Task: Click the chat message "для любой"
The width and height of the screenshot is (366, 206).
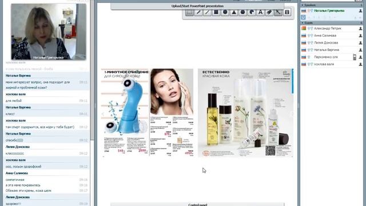Action: click(14, 101)
